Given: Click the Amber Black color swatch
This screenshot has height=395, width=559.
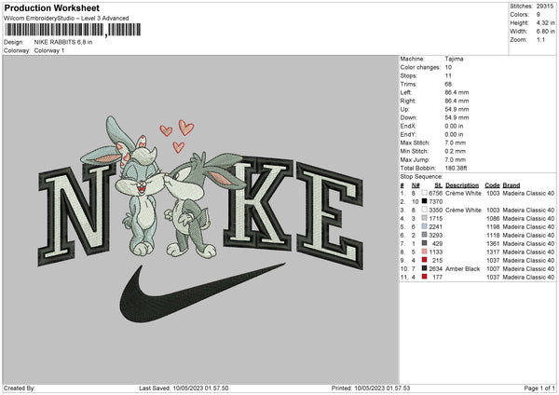Looking at the screenshot, I should [x=422, y=268].
